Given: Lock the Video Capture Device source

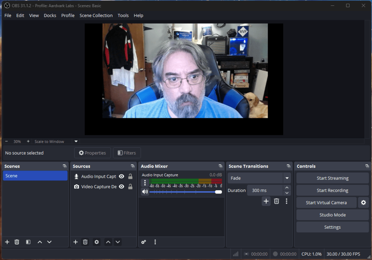Looking at the screenshot, I should [130, 187].
